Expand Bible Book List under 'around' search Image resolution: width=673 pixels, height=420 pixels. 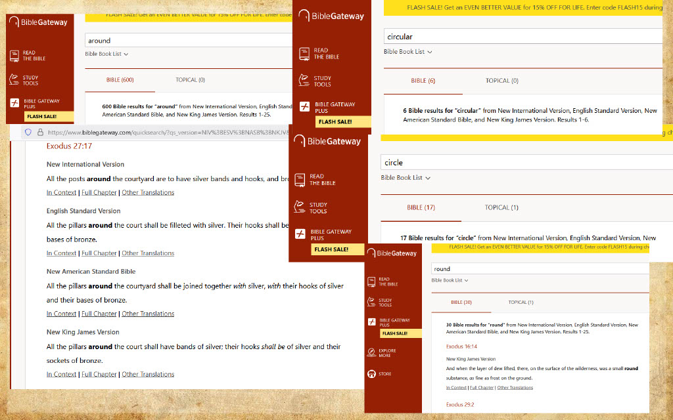(x=106, y=54)
